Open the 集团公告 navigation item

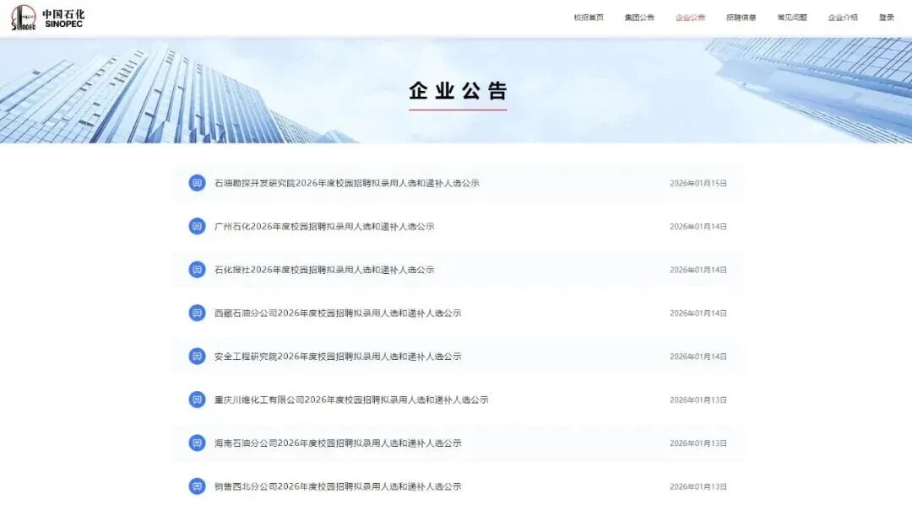639,18
